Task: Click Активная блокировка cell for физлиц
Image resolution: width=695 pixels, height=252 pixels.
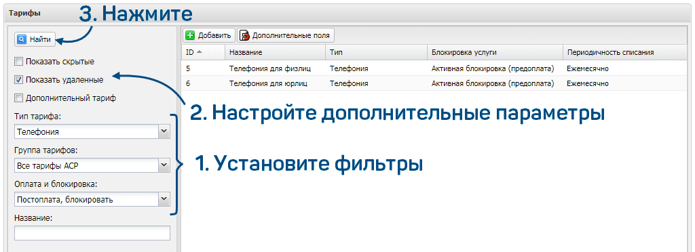Action: tap(493, 68)
